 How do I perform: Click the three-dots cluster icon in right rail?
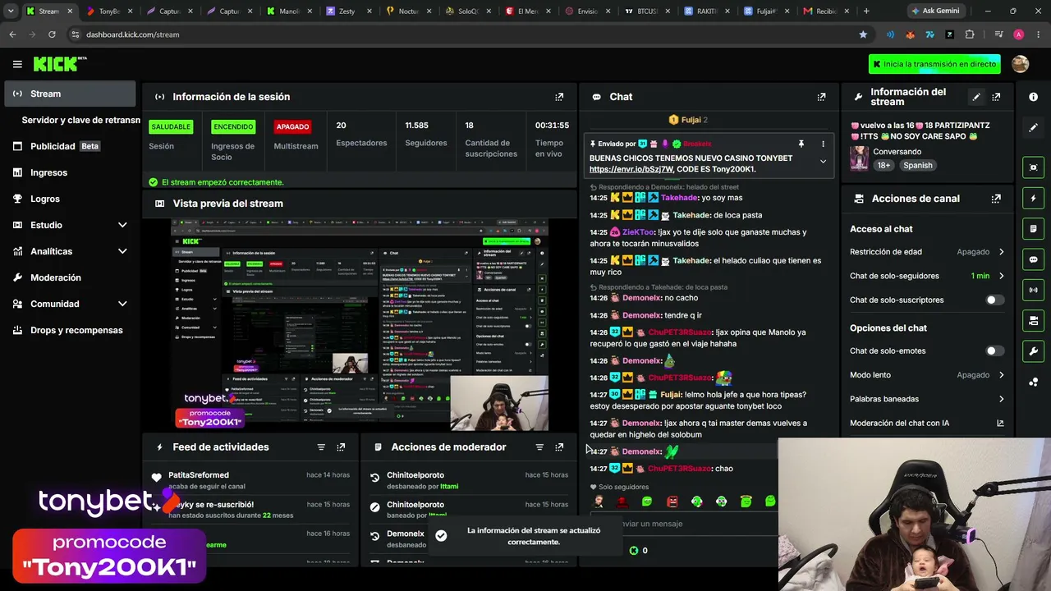1033,382
